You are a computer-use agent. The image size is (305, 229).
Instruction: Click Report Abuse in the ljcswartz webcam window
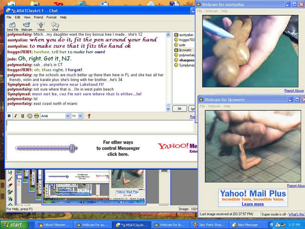click(x=296, y=186)
